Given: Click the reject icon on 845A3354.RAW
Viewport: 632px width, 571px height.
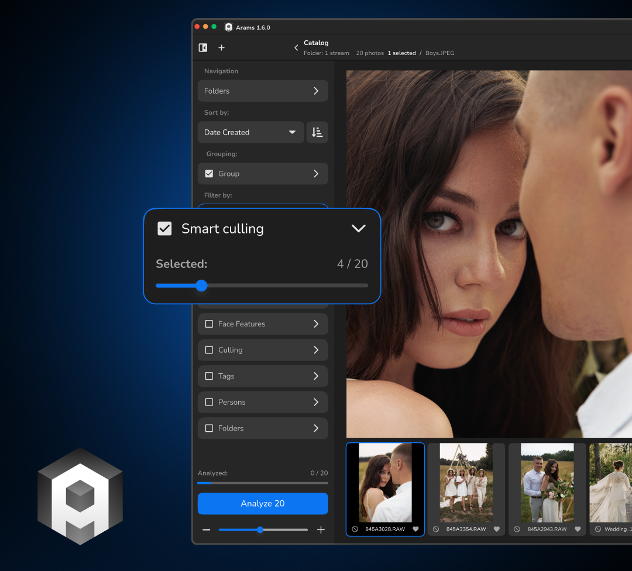Looking at the screenshot, I should [436, 529].
